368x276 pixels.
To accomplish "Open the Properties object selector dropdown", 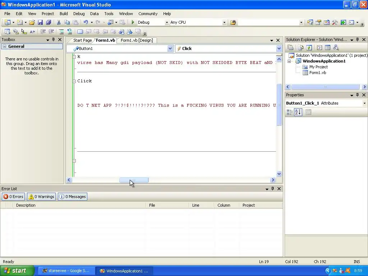I will click(364, 103).
